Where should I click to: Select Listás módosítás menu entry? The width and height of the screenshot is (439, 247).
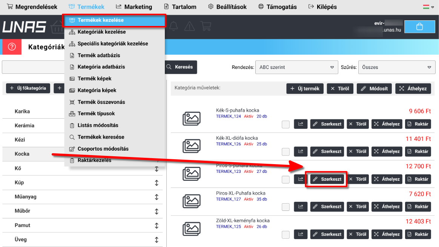pyautogui.click(x=114, y=125)
